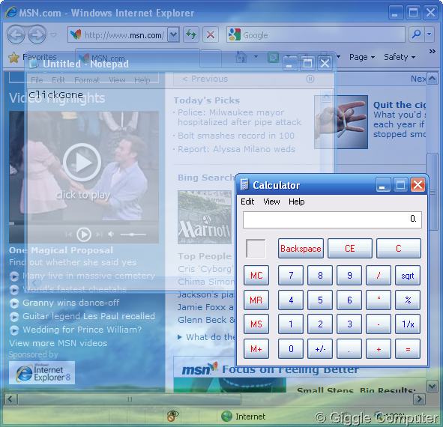Click the '< Previous' slideshow link
443x427 pixels.
[205, 79]
